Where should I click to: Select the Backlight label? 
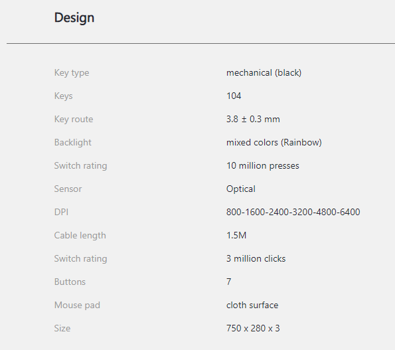coord(72,142)
